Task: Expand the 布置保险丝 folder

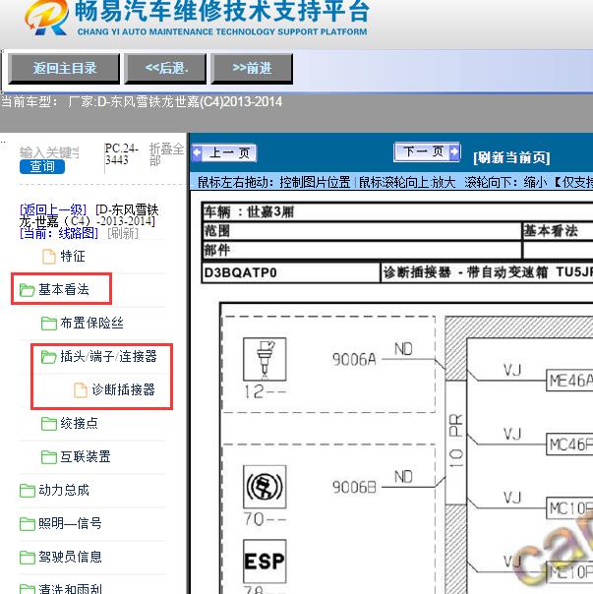Action: [83, 324]
